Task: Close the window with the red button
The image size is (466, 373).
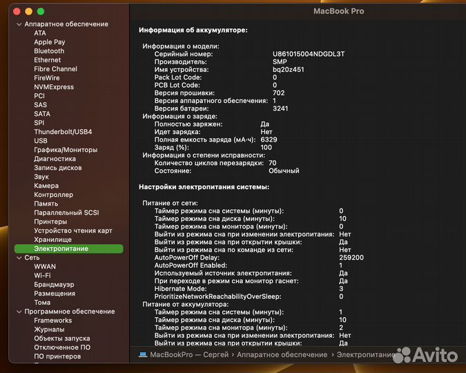Action: pyautogui.click(x=17, y=12)
